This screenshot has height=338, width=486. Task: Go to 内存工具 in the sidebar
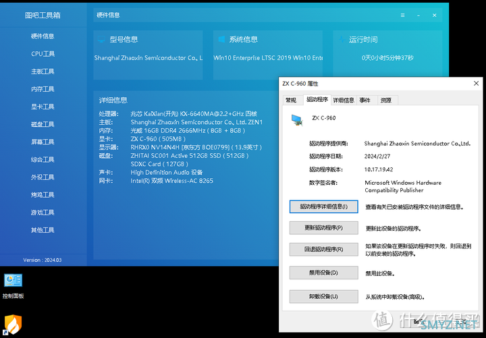[x=43, y=89]
